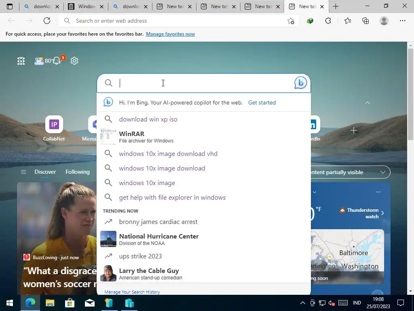Screen dimensions: 414x311
Task: Select National Hurricane Center trending result
Action: 204,239
